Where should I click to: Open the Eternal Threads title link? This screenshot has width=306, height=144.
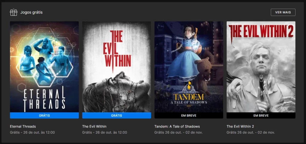pos(23,126)
